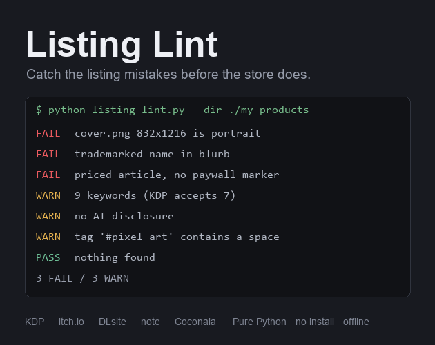Click the PASS nothing found line
The height and width of the screenshot is (345, 435).
coord(95,257)
